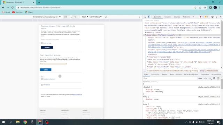Click the red error count badge
This screenshot has height=125, width=223.
coord(201,17)
